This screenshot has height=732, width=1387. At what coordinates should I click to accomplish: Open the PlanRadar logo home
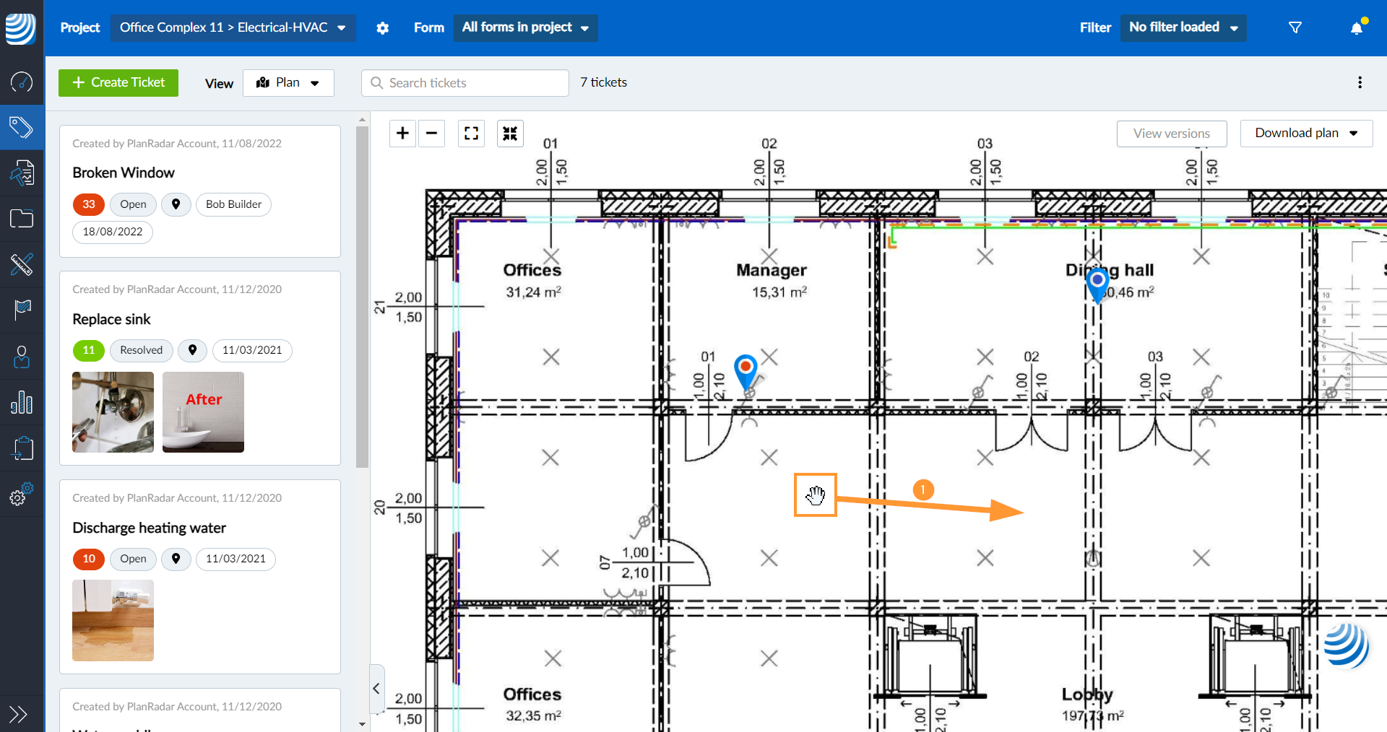(x=21, y=28)
